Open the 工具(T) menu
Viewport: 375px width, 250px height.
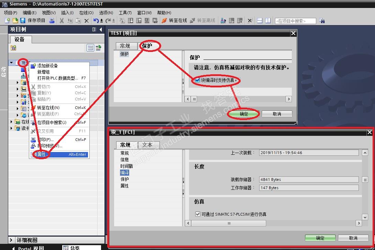coord(125,13)
